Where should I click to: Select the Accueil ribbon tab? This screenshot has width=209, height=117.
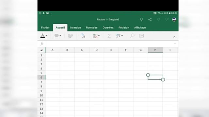click(60, 28)
